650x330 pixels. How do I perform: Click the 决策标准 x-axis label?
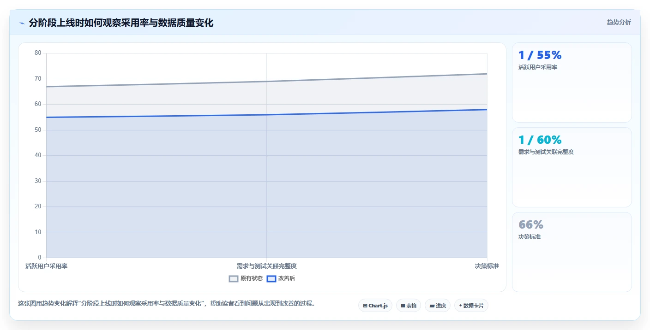click(x=487, y=266)
